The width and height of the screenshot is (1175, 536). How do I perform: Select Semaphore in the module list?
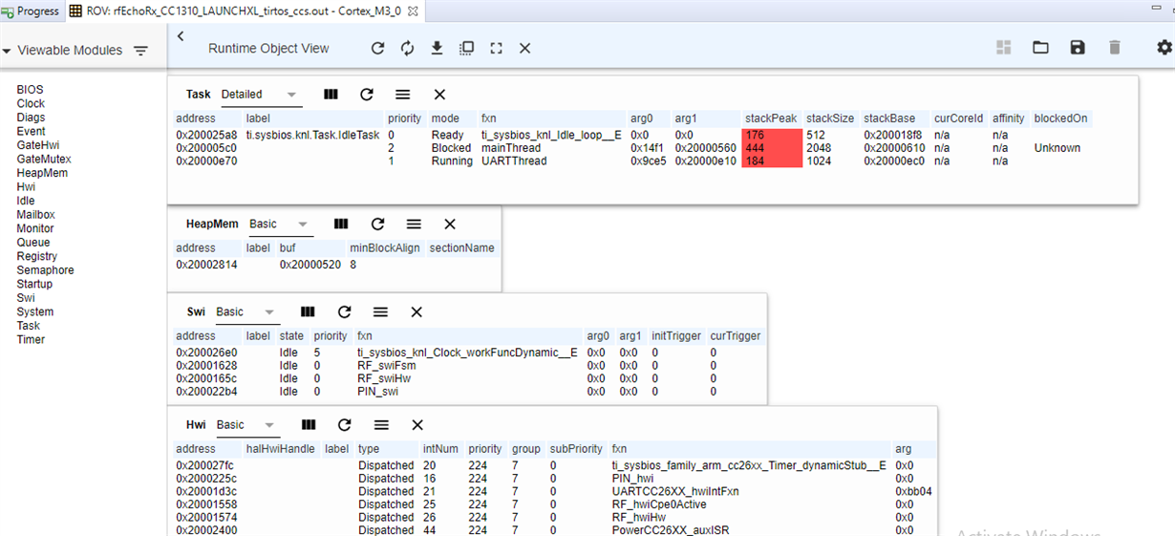click(x=45, y=270)
